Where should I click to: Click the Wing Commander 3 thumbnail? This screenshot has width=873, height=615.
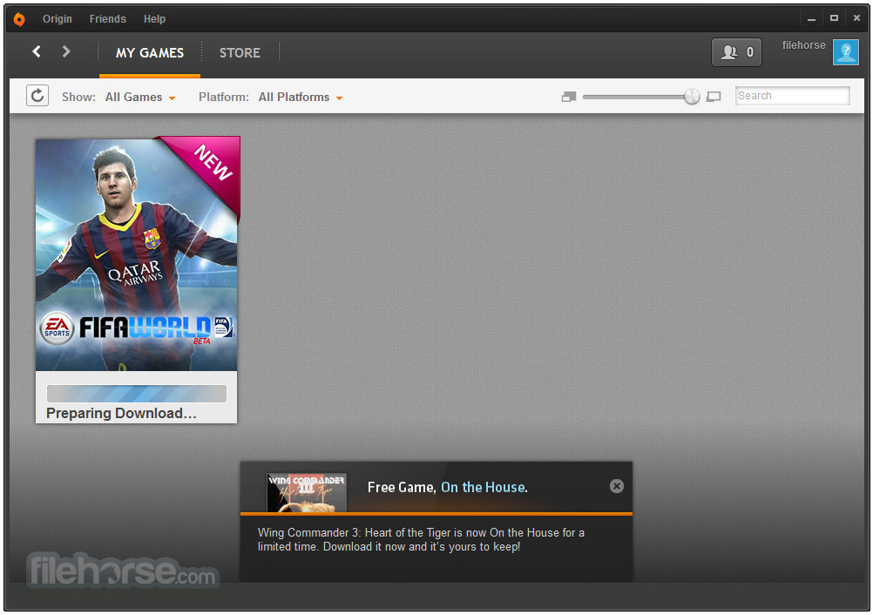click(307, 492)
